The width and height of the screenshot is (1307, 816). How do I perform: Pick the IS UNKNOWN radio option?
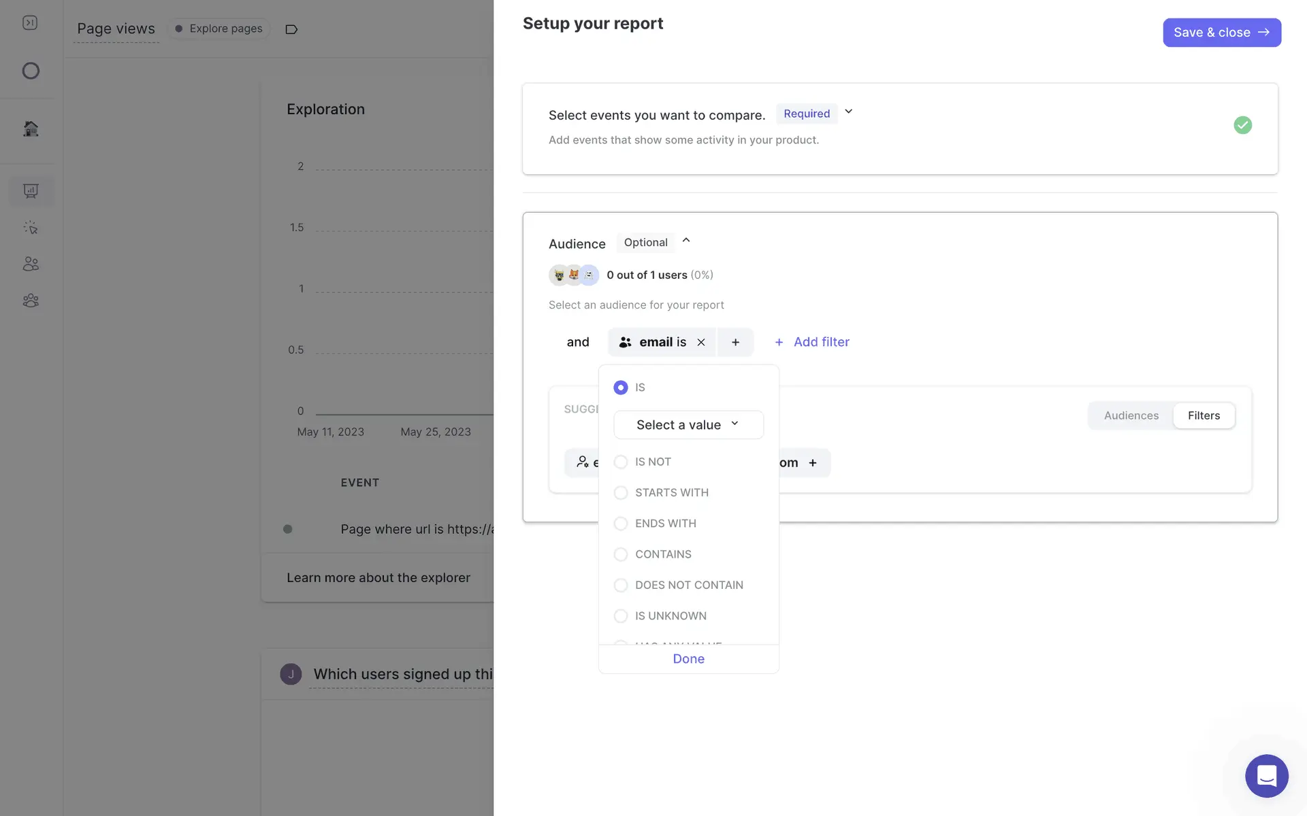point(621,616)
